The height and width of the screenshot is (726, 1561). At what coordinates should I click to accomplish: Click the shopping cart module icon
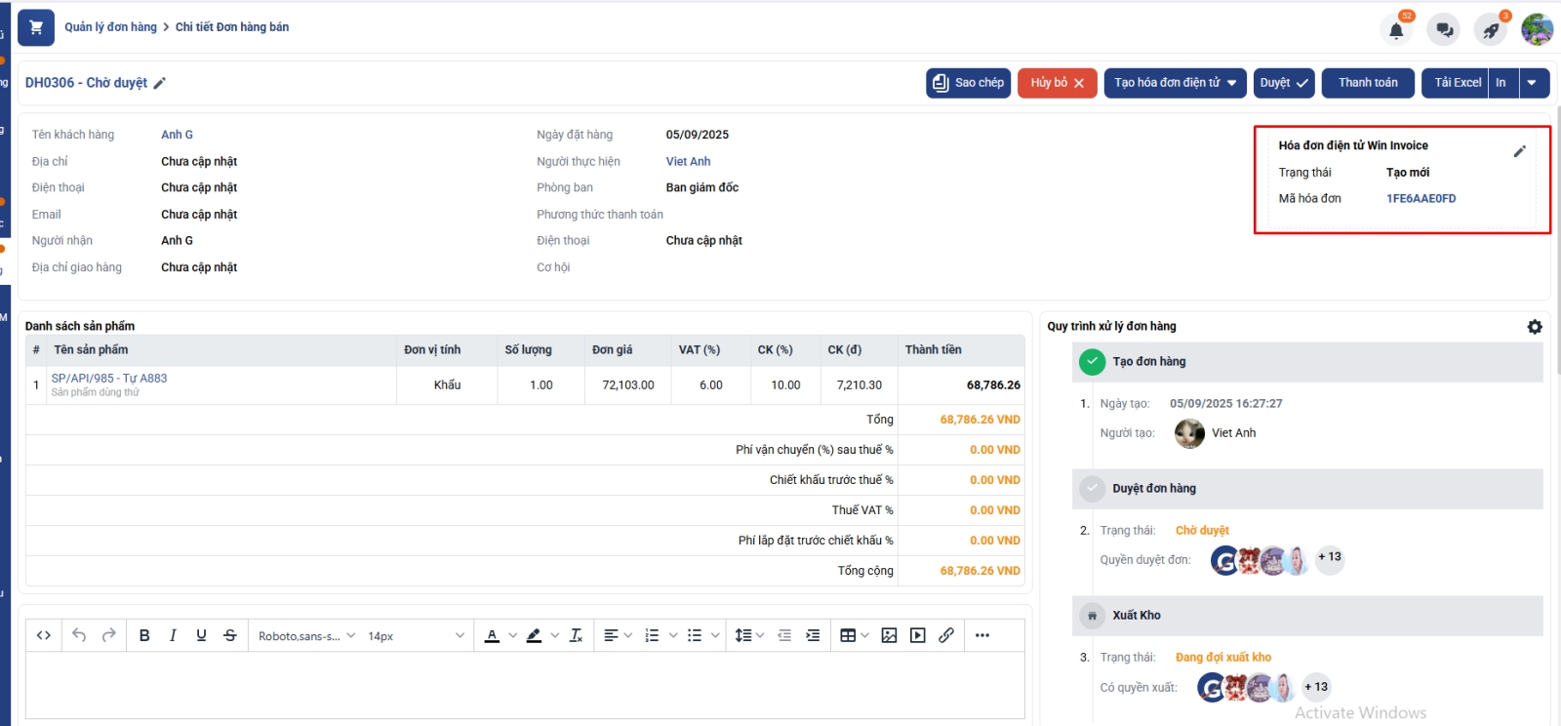tap(36, 27)
